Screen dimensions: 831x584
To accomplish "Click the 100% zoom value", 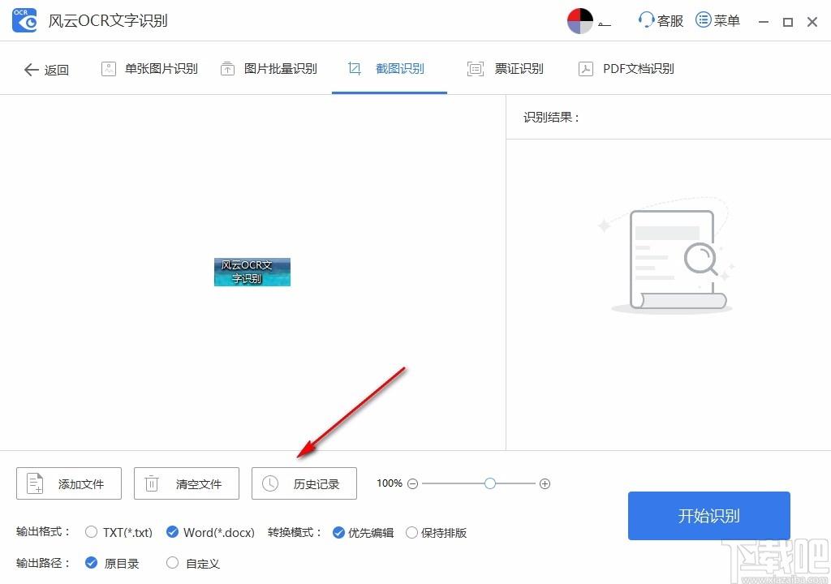I will pyautogui.click(x=390, y=483).
